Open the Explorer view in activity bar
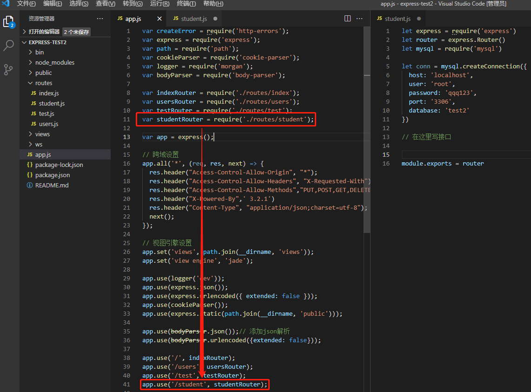This screenshot has height=392, width=531. click(x=8, y=22)
